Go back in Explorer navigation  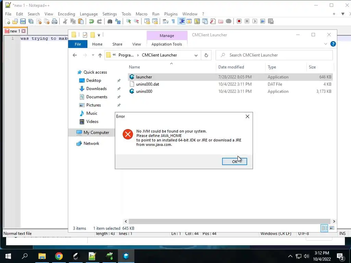click(75, 55)
